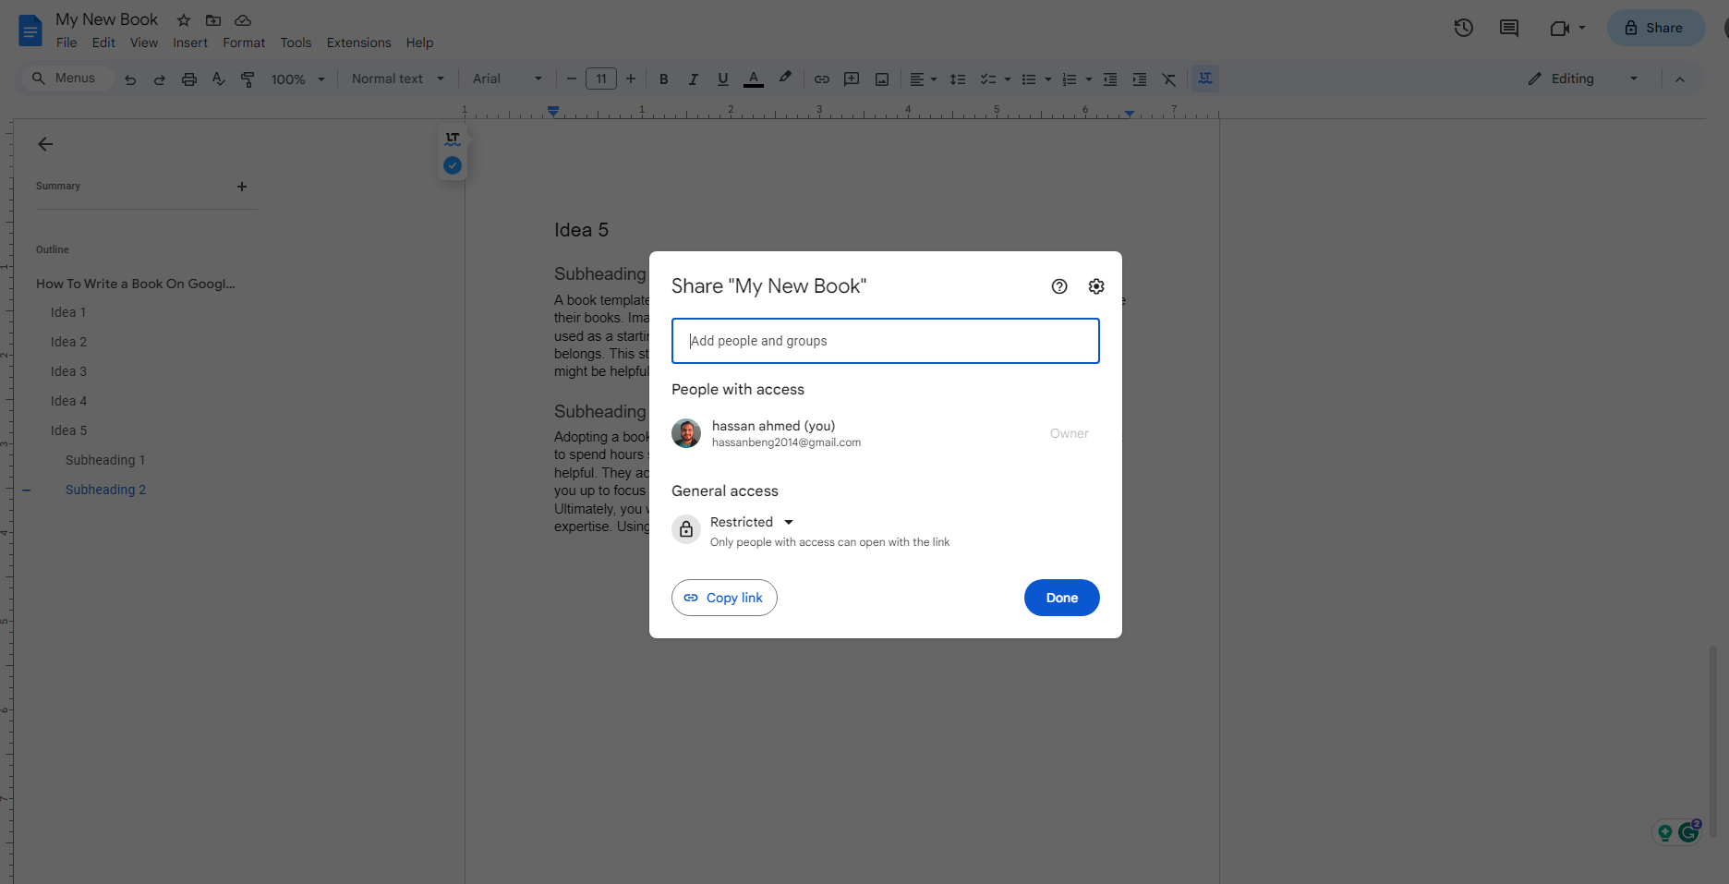Open the Extensions menu

pos(358,42)
